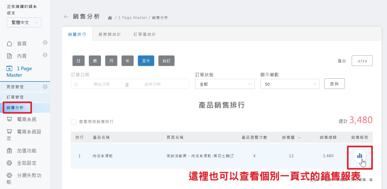Click the back arrow beside 銷售分析 title
Viewport: 387px width, 189px height.
pos(66,17)
